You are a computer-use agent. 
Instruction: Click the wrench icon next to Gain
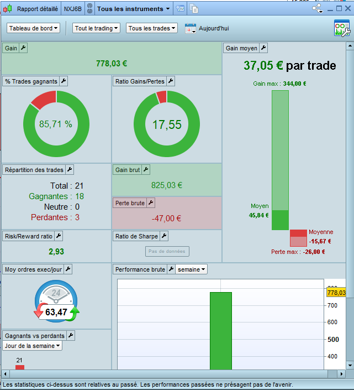[x=23, y=48]
